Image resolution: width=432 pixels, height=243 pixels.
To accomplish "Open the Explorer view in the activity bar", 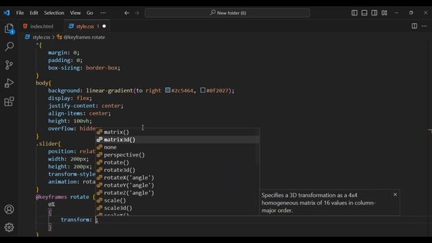I will pyautogui.click(x=9, y=28).
